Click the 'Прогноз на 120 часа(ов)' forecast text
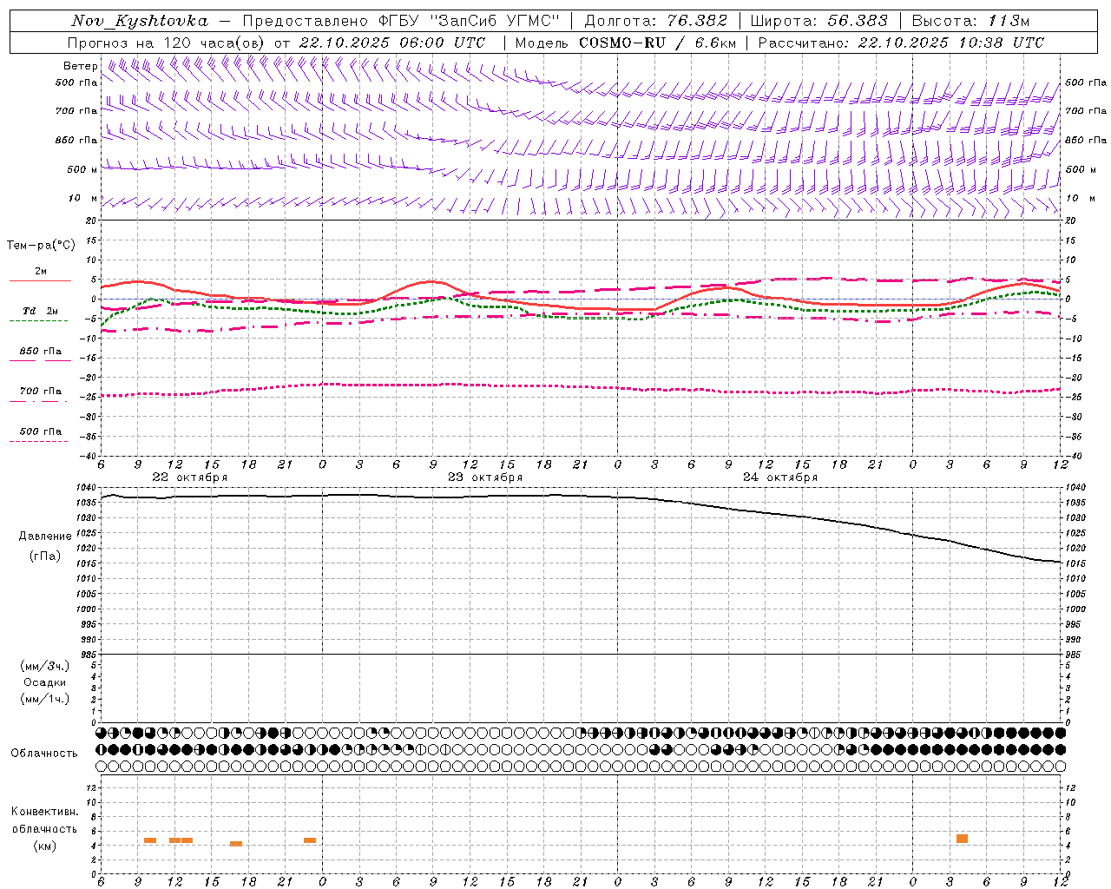This screenshot has height=889, width=1111. tap(168, 43)
